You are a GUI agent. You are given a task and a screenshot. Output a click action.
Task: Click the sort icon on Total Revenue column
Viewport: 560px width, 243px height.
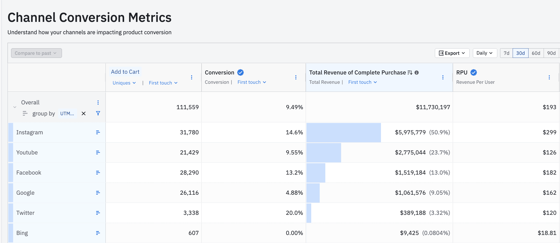410,73
